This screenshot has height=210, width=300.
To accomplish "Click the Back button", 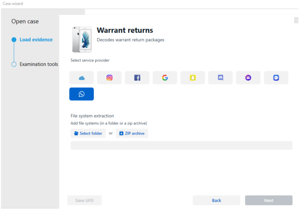I will 216,200.
